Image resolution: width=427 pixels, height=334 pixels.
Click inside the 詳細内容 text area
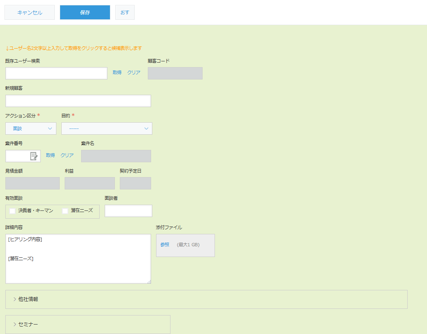[78, 259]
